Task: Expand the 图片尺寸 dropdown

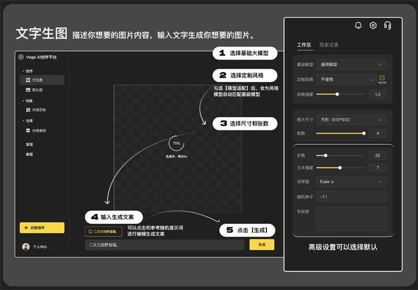Action: pos(351,119)
